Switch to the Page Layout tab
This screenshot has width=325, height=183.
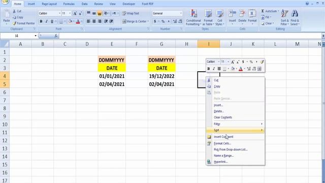49,4
